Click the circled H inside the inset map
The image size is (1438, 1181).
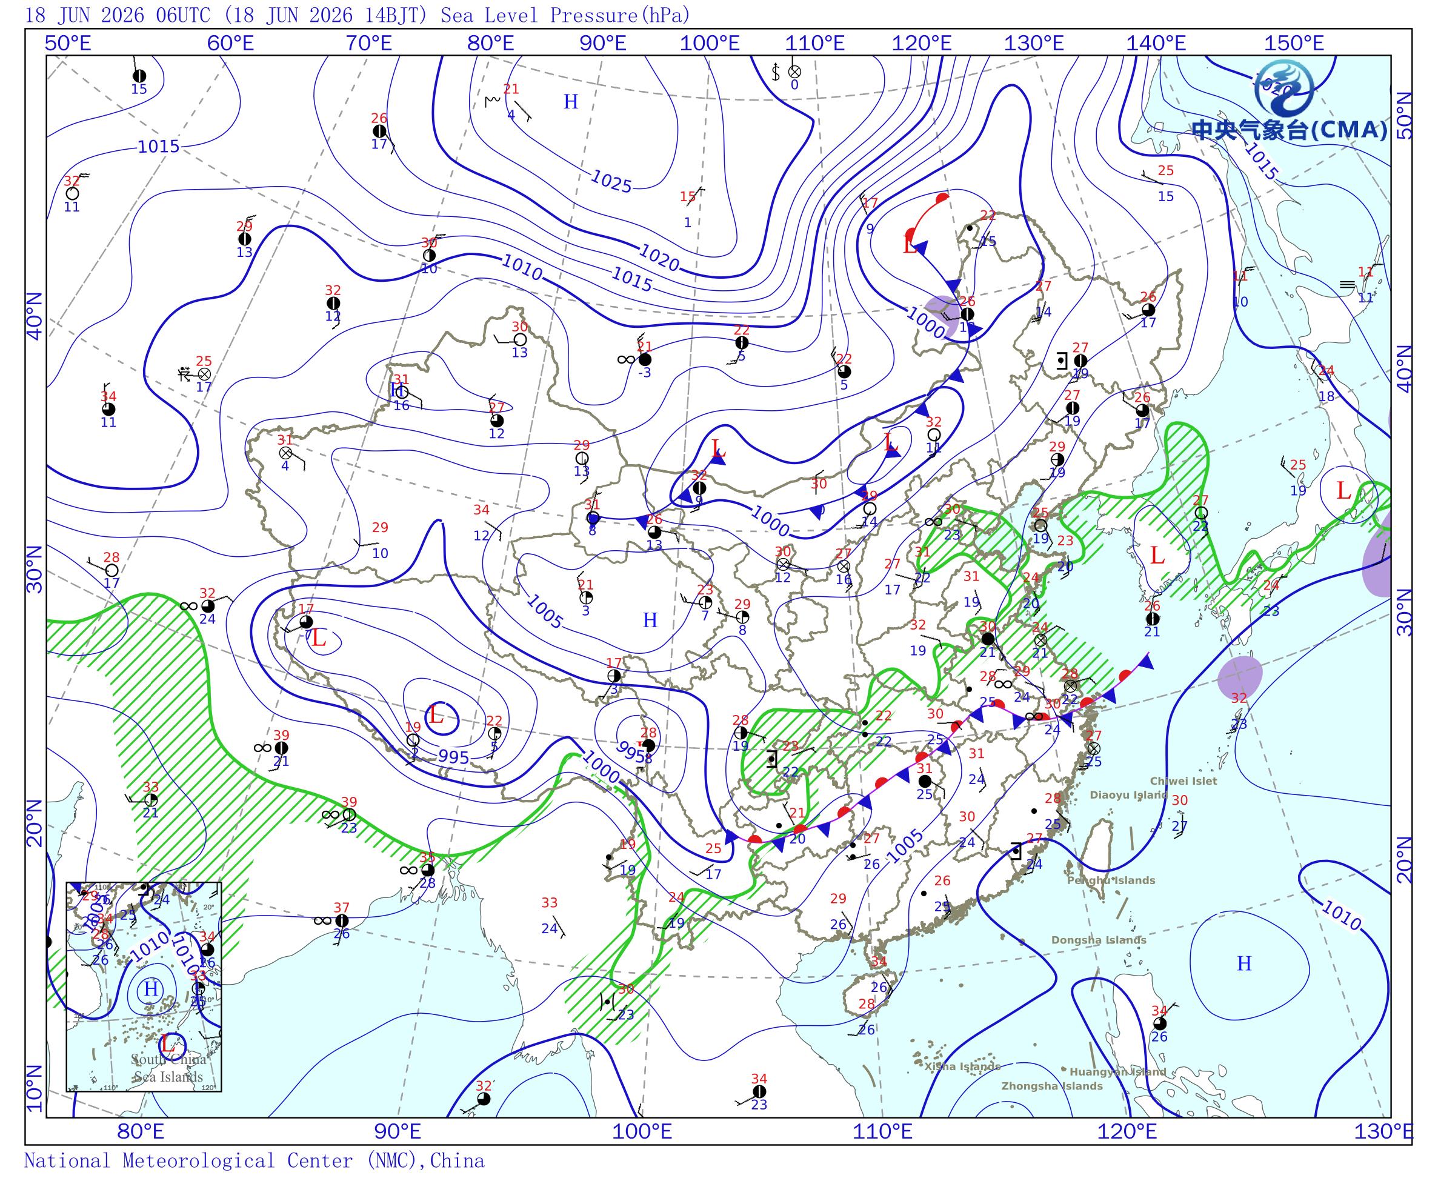(151, 989)
